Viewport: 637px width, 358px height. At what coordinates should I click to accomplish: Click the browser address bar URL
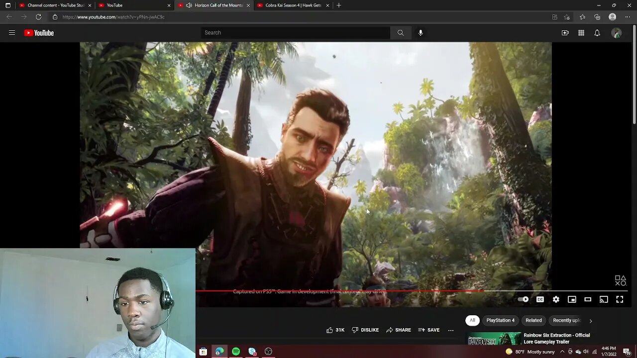click(113, 17)
